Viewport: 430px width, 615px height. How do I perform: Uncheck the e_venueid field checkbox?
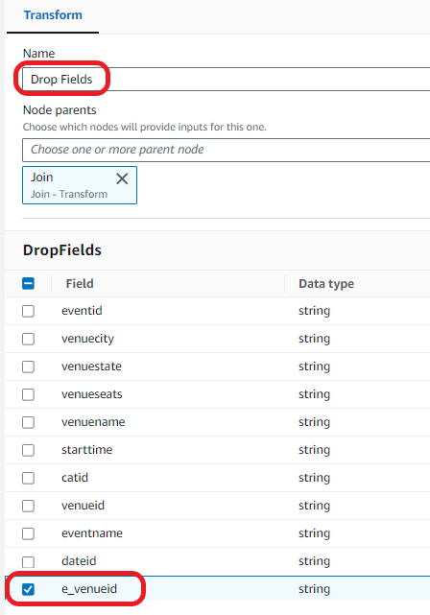[x=28, y=589]
